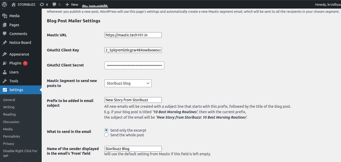
Task: Click the Mautic URL label
Action: [x=57, y=35]
